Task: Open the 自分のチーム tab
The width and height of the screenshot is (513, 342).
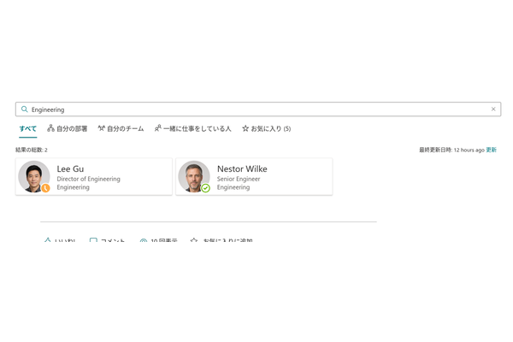Action: (121, 128)
